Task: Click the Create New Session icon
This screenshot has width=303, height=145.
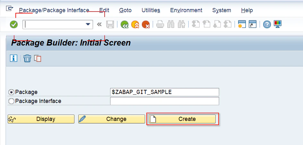Action: 242,24
